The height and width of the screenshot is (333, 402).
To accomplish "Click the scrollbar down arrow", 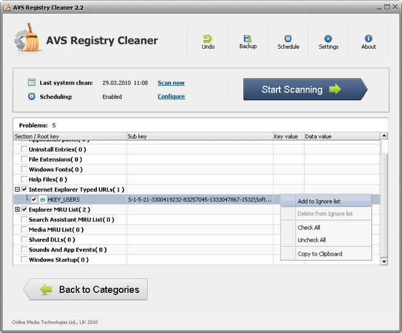I will click(x=384, y=262).
